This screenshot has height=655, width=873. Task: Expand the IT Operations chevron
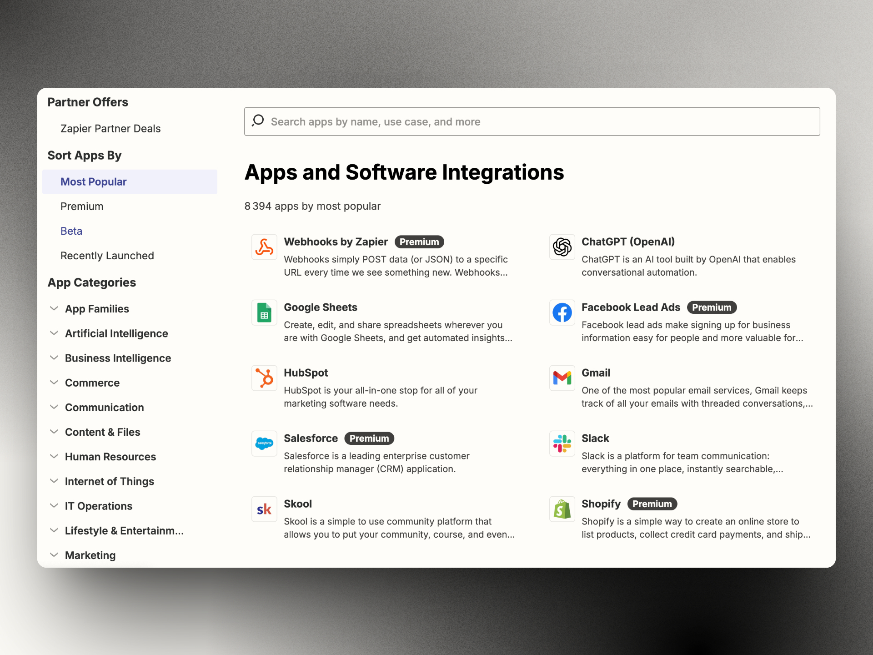[x=54, y=505]
